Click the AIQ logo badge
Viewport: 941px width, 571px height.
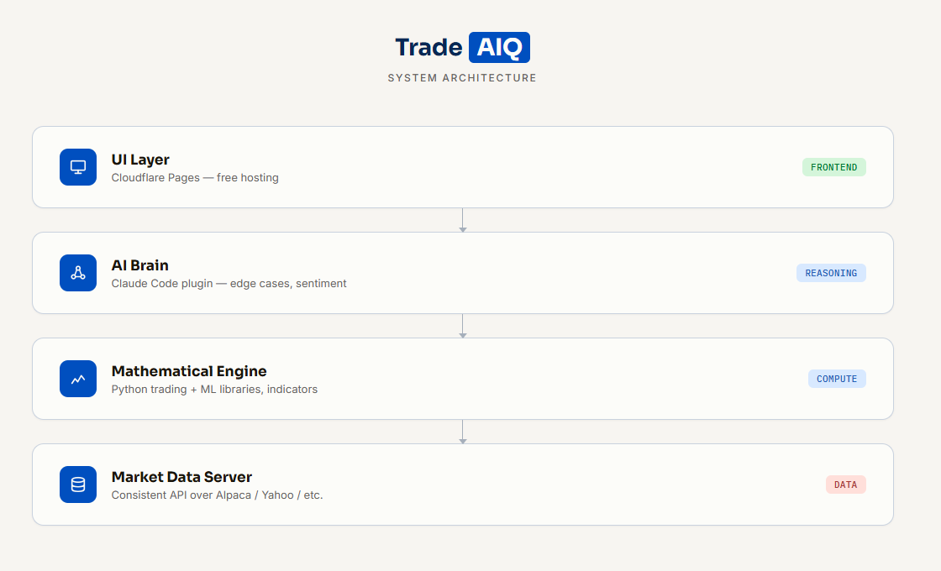499,47
